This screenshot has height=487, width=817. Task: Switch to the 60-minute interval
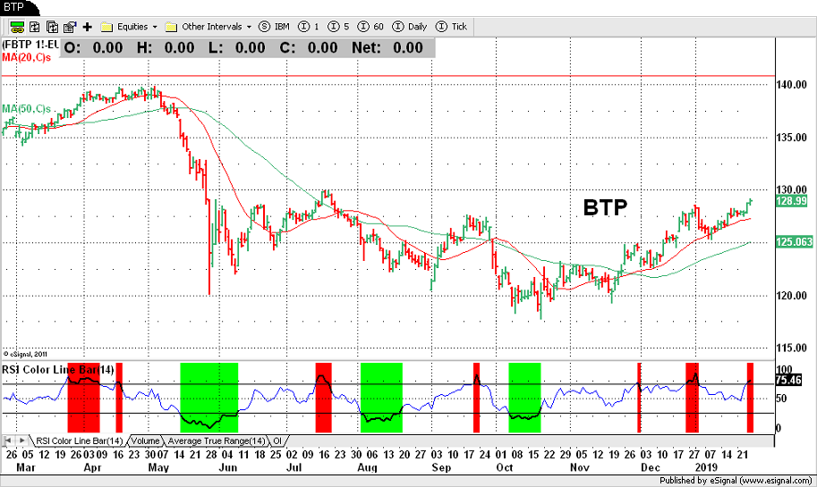pos(371,27)
